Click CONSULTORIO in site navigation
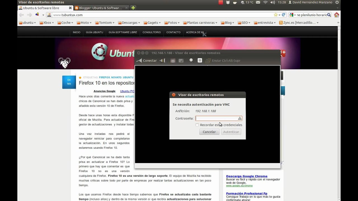Screen dimensions: 358x201 click(152, 32)
